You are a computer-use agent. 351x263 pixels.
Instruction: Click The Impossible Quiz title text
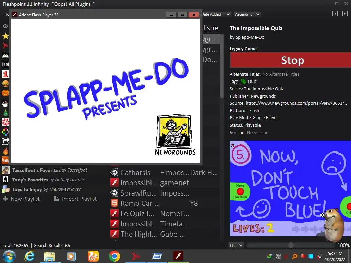tap(256, 28)
